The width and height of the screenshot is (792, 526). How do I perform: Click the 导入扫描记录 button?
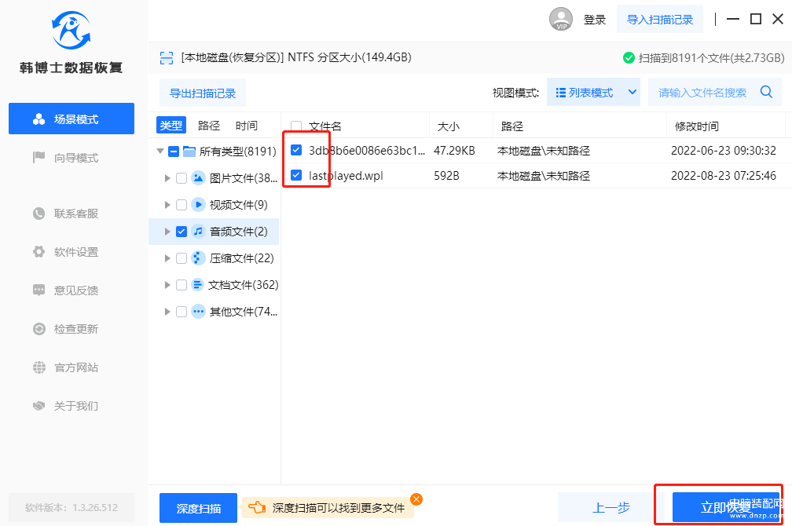660,19
